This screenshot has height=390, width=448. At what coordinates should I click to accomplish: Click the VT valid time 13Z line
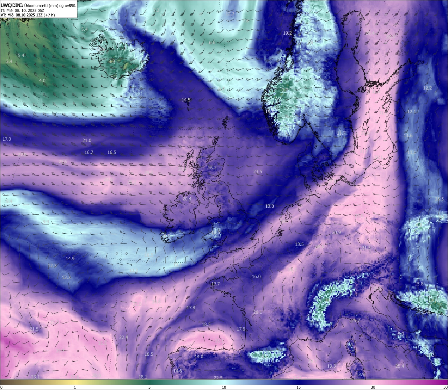28,15
